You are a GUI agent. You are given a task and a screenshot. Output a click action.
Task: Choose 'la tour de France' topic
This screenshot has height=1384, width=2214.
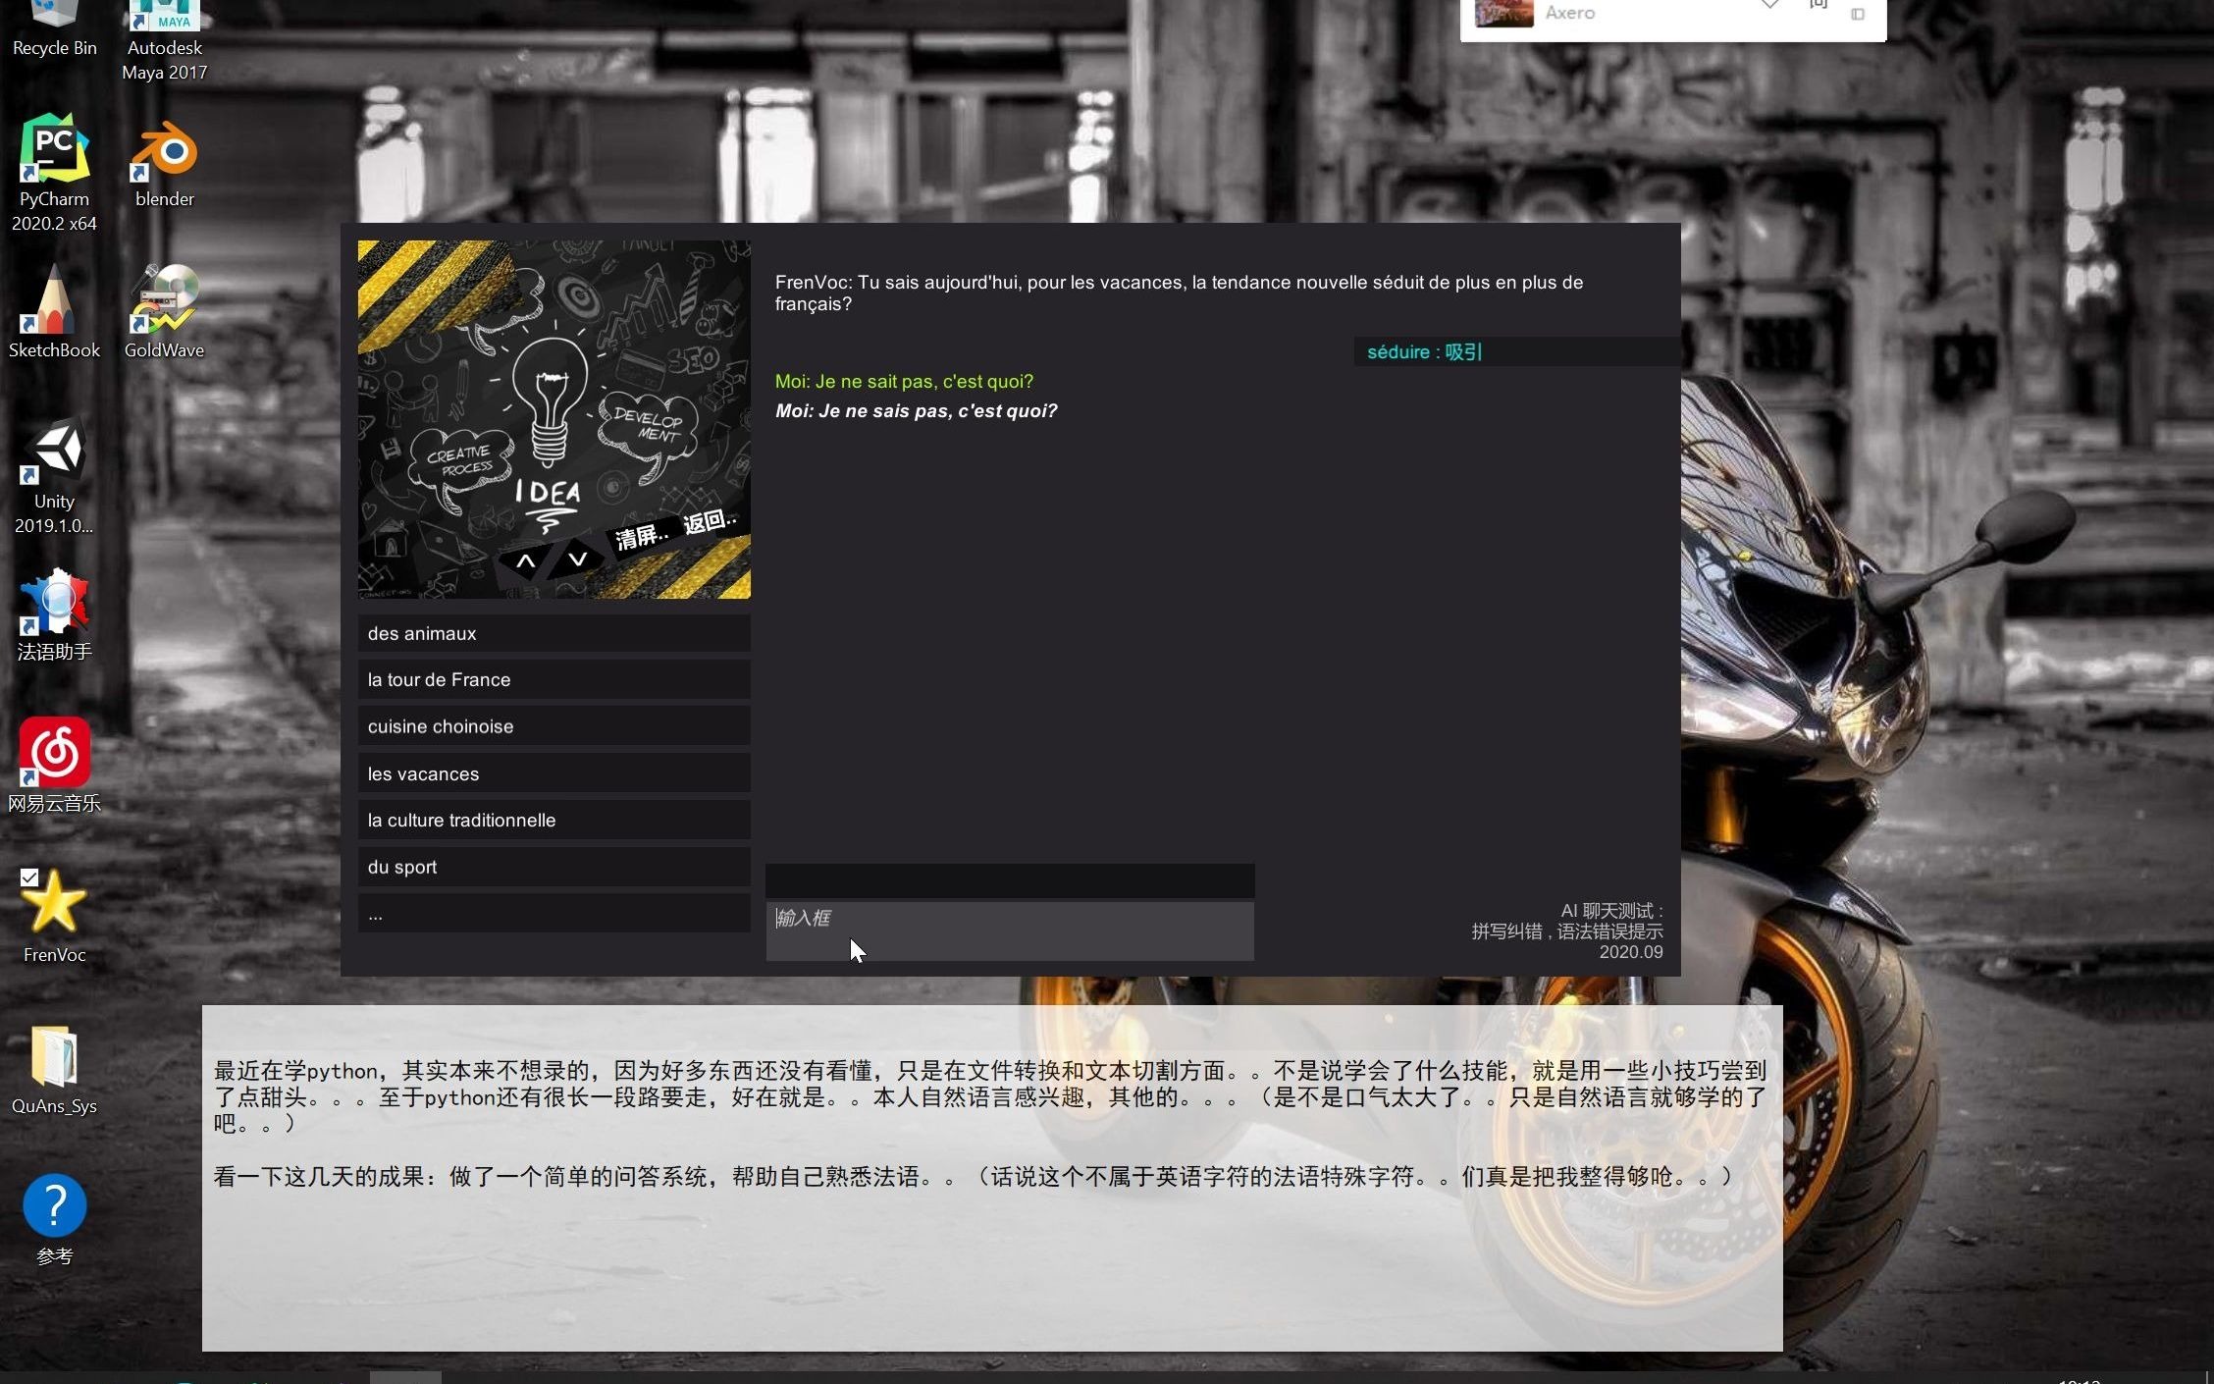pos(553,679)
